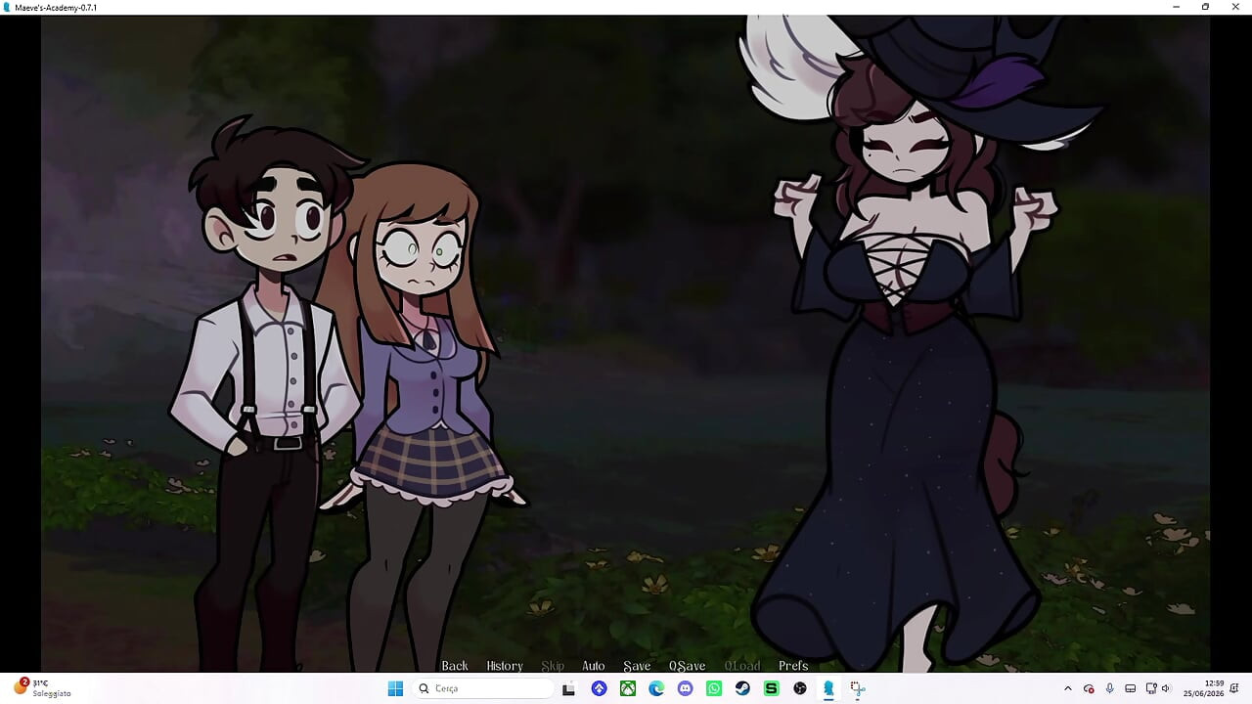Open the OBS Studio taskbar icon
Viewport: 1252px width, 704px height.
click(800, 688)
